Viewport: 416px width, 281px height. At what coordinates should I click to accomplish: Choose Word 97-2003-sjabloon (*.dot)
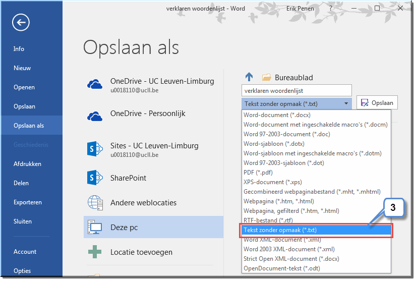pos(316,162)
